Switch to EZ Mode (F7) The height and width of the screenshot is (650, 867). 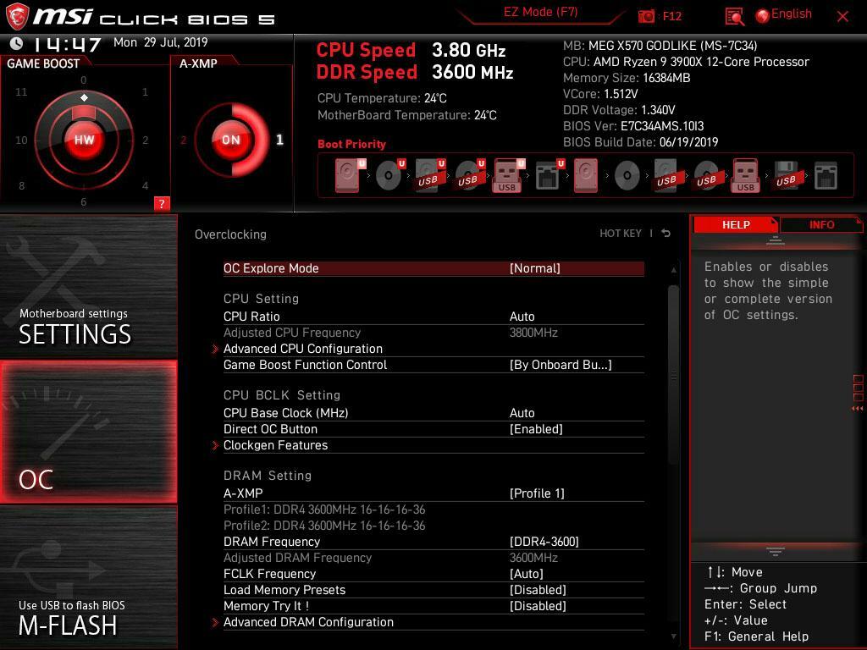(x=540, y=12)
